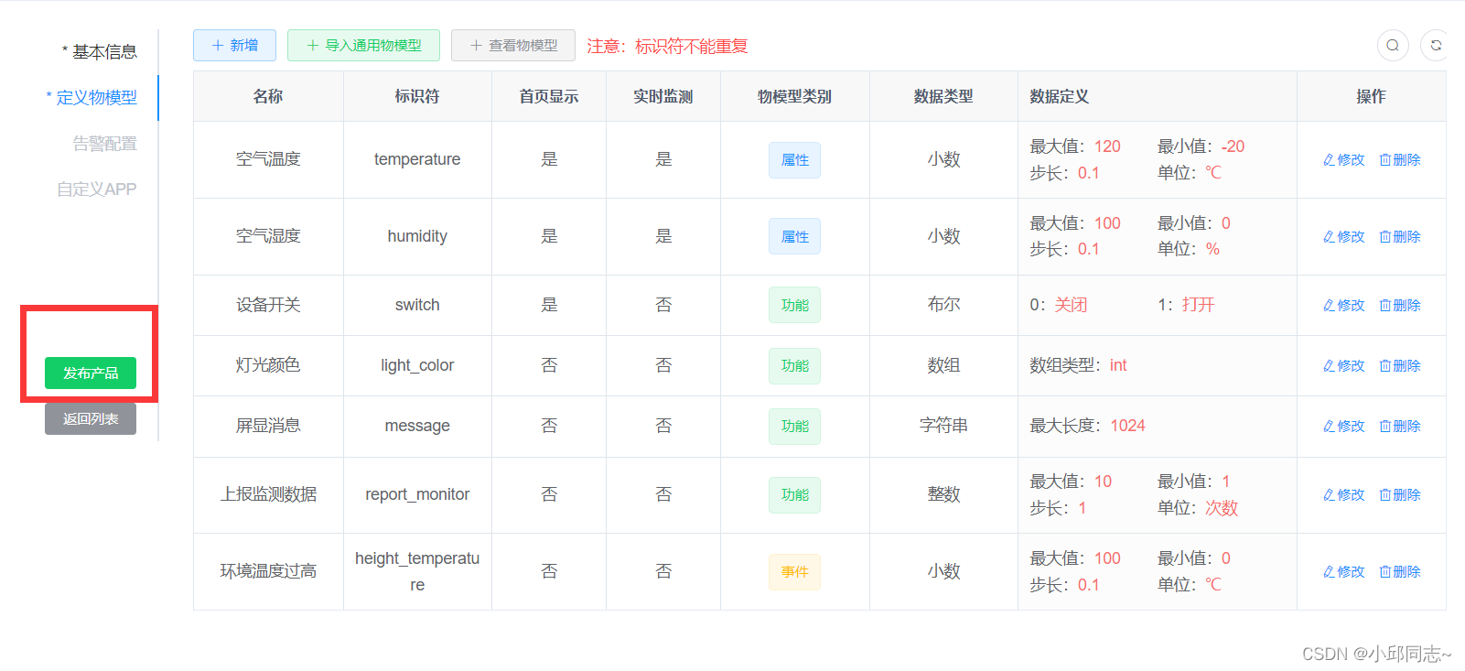Click 名称 column header
This screenshot has height=671, width=1465.
click(268, 96)
